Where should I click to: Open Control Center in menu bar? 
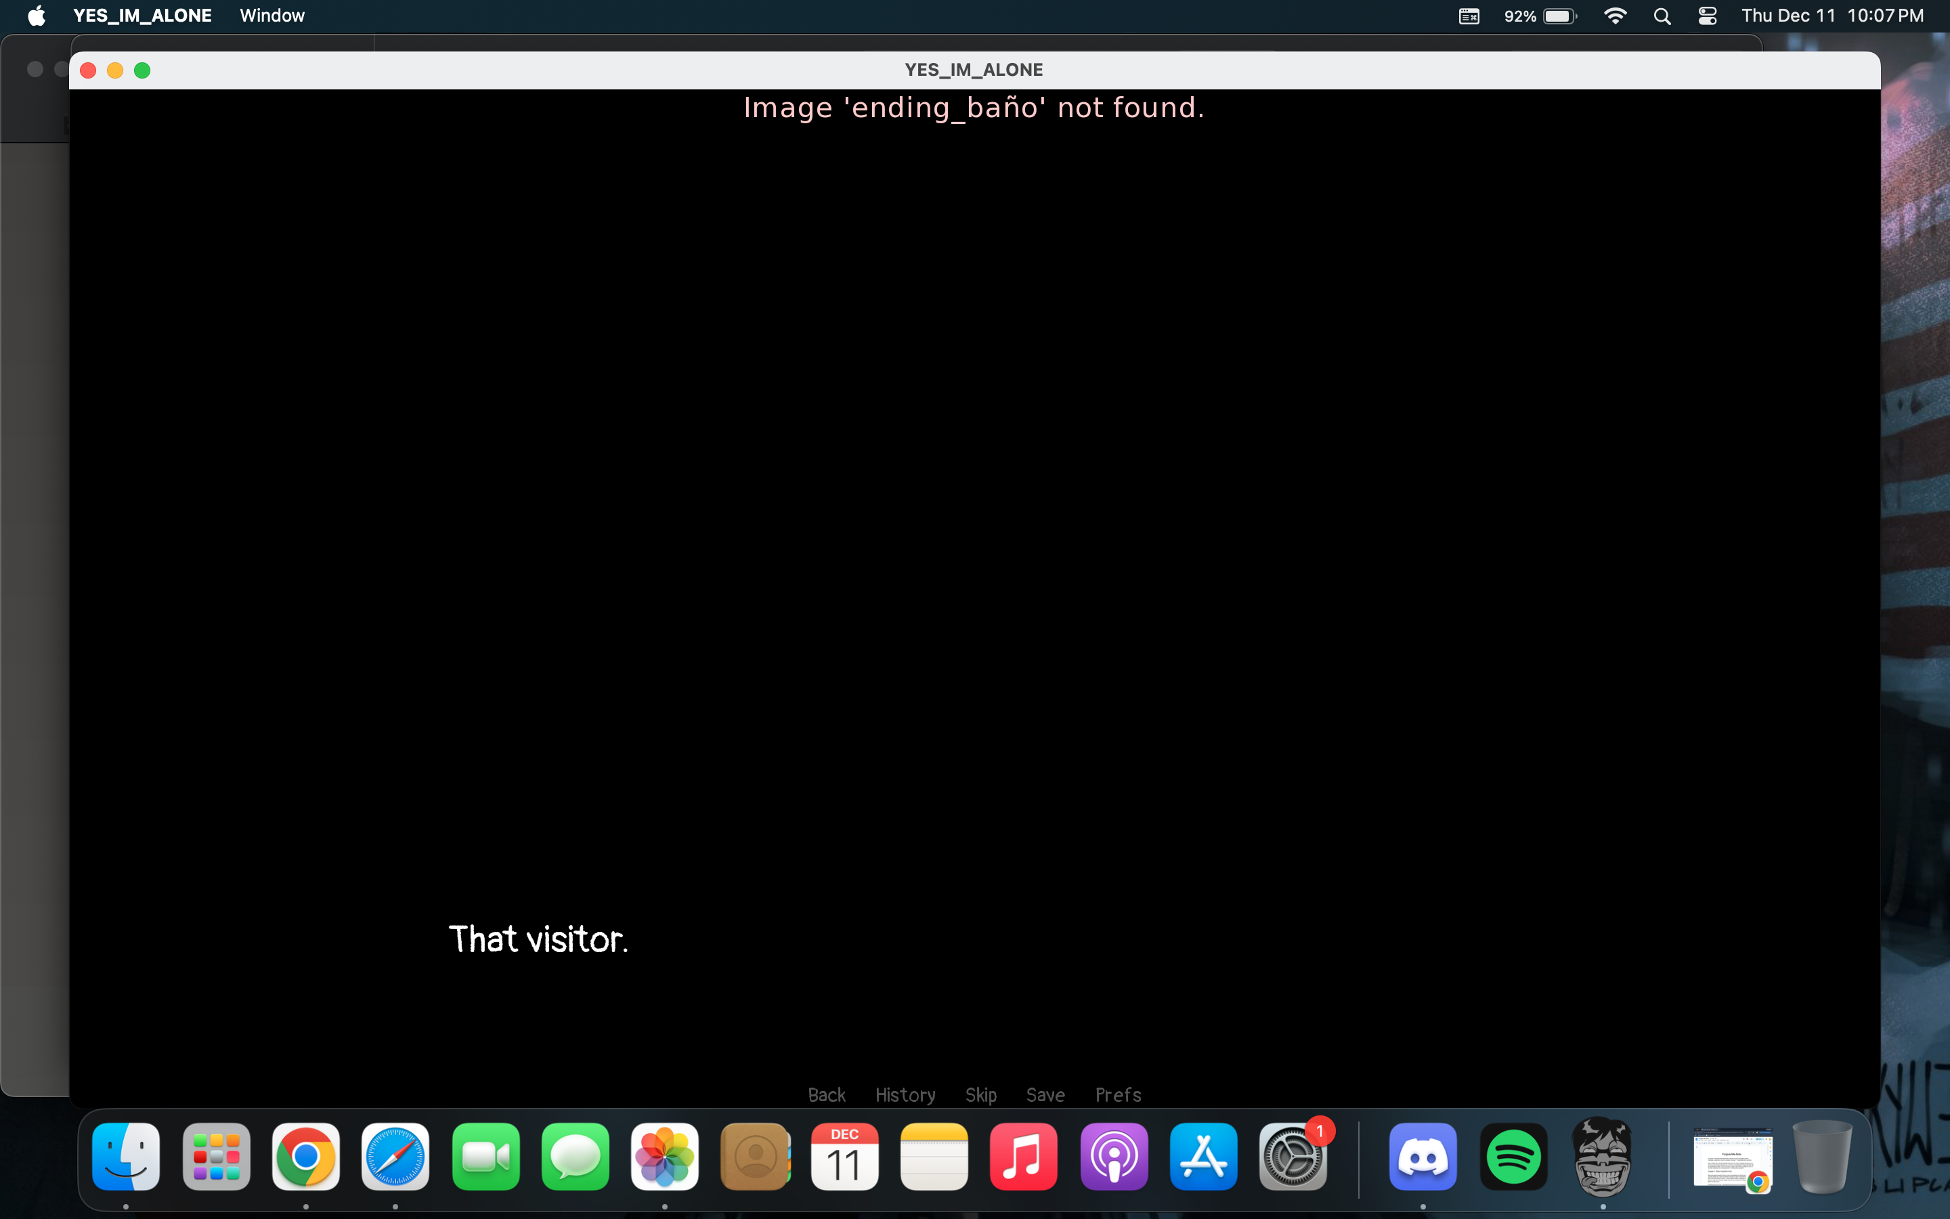(1707, 16)
